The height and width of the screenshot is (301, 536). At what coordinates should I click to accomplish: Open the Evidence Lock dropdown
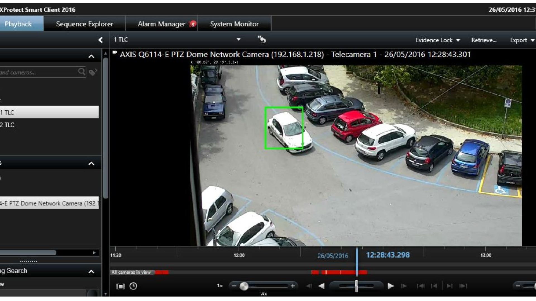437,40
